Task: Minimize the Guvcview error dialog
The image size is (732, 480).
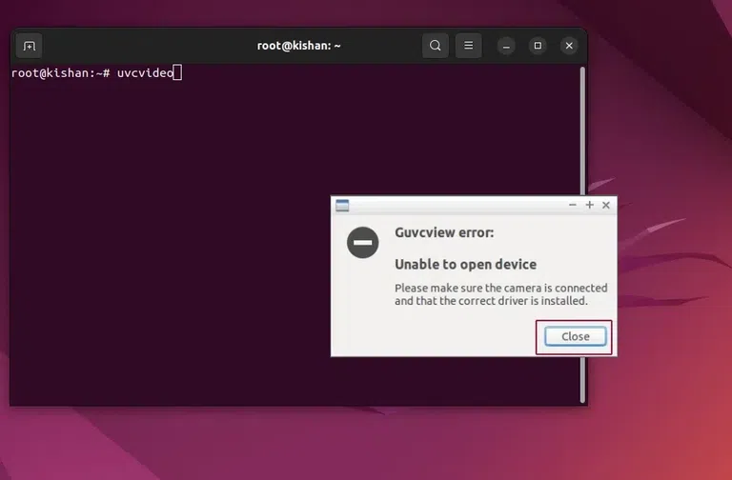Action: 572,206
